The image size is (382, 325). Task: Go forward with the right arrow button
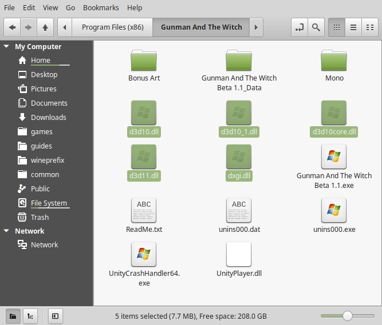pos(29,27)
